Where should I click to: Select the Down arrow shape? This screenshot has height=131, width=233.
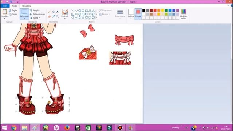tap(73, 17)
